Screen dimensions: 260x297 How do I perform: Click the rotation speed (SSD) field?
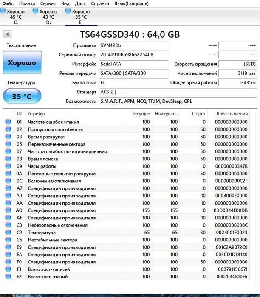point(237,64)
